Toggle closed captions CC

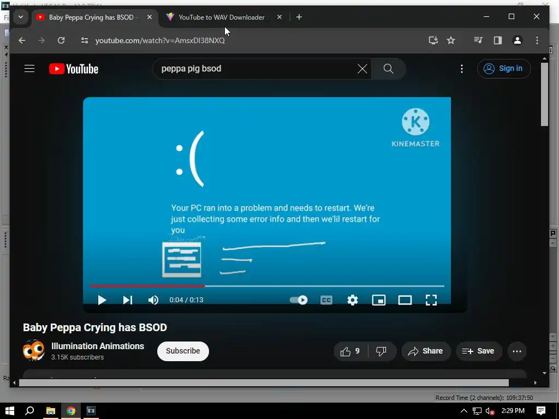[x=326, y=300]
